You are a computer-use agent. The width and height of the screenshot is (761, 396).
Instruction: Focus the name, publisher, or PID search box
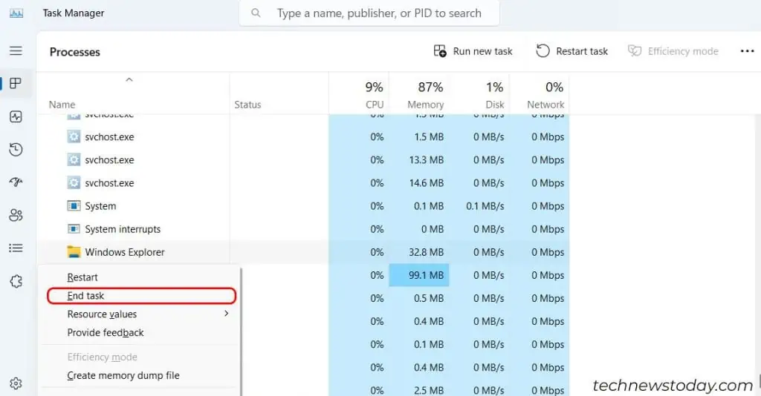pos(369,13)
